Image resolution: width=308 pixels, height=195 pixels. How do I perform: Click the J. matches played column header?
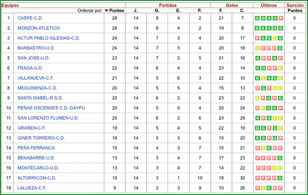tap(136, 10)
